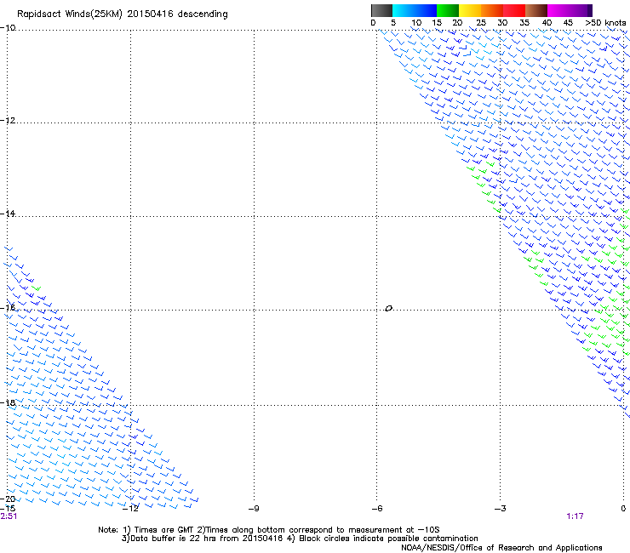Click the red 30-35 knots color swatch

[x=514, y=10]
